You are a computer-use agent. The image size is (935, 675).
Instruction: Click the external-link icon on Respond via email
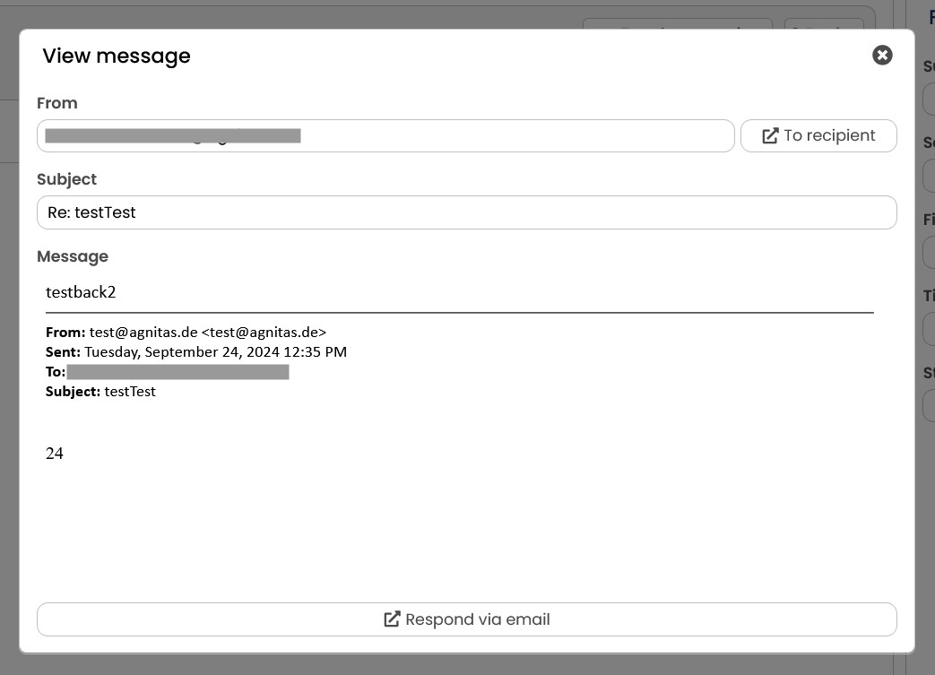coord(392,619)
